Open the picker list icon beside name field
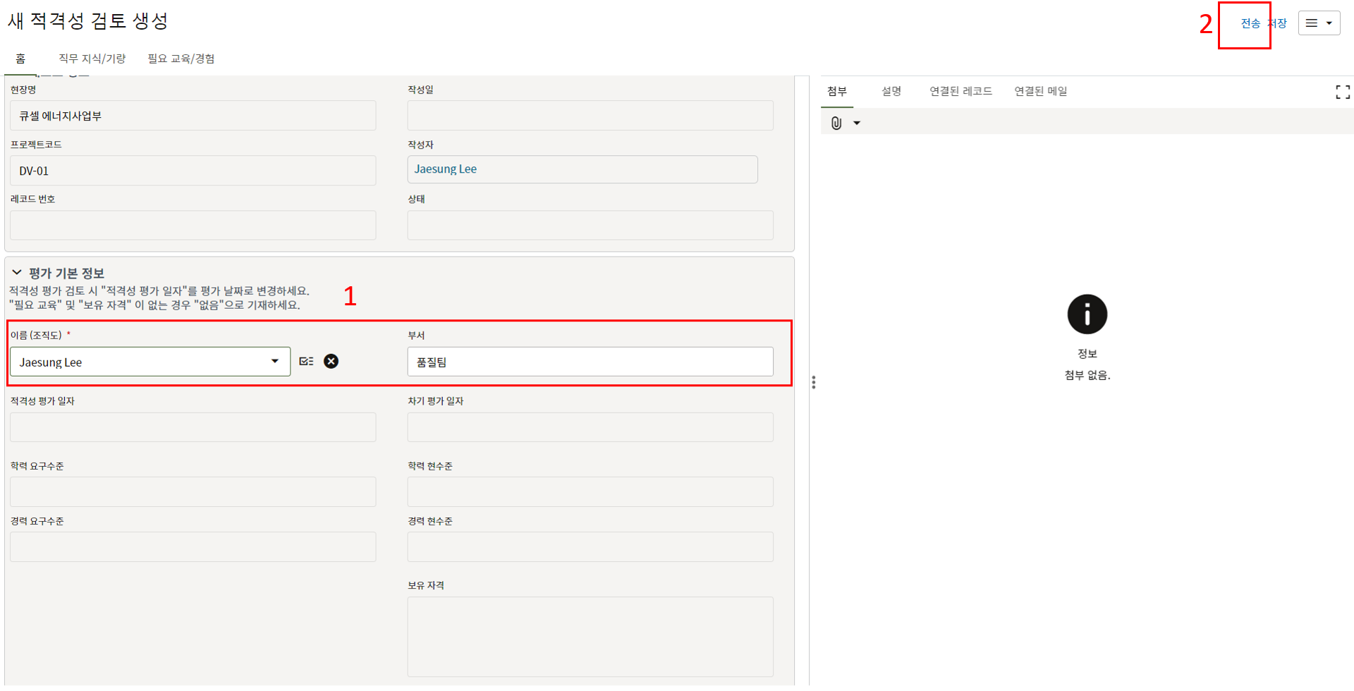Viewport: 1354px width, 691px height. pos(306,362)
